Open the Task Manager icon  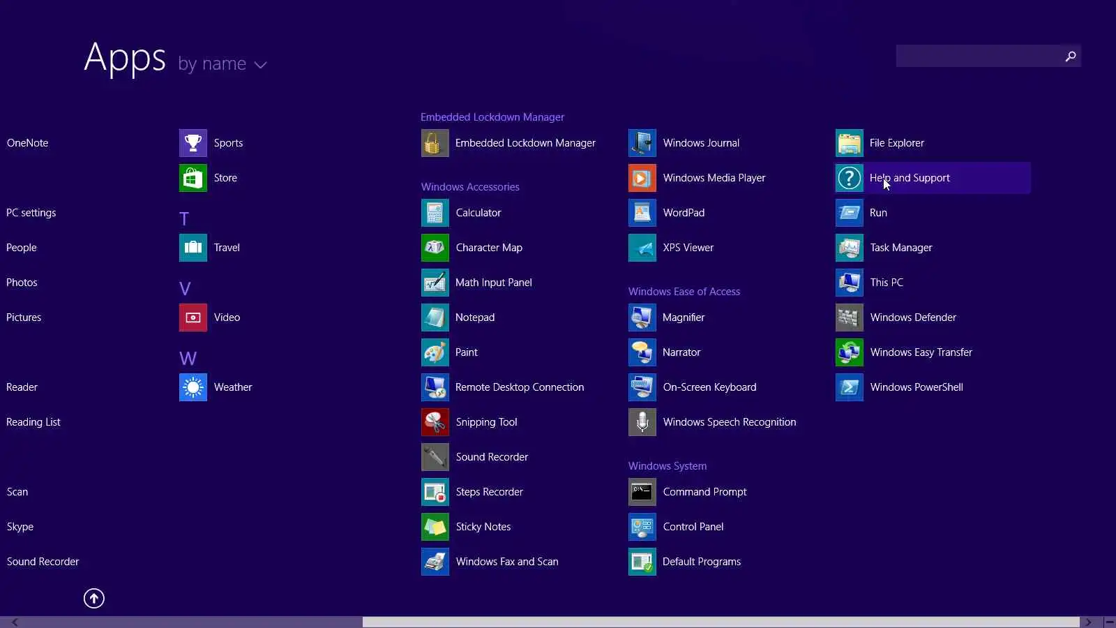tap(850, 248)
